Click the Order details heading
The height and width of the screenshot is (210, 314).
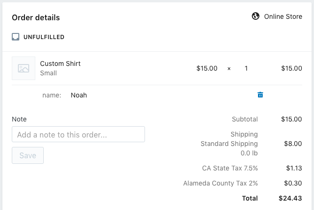[x=36, y=18]
